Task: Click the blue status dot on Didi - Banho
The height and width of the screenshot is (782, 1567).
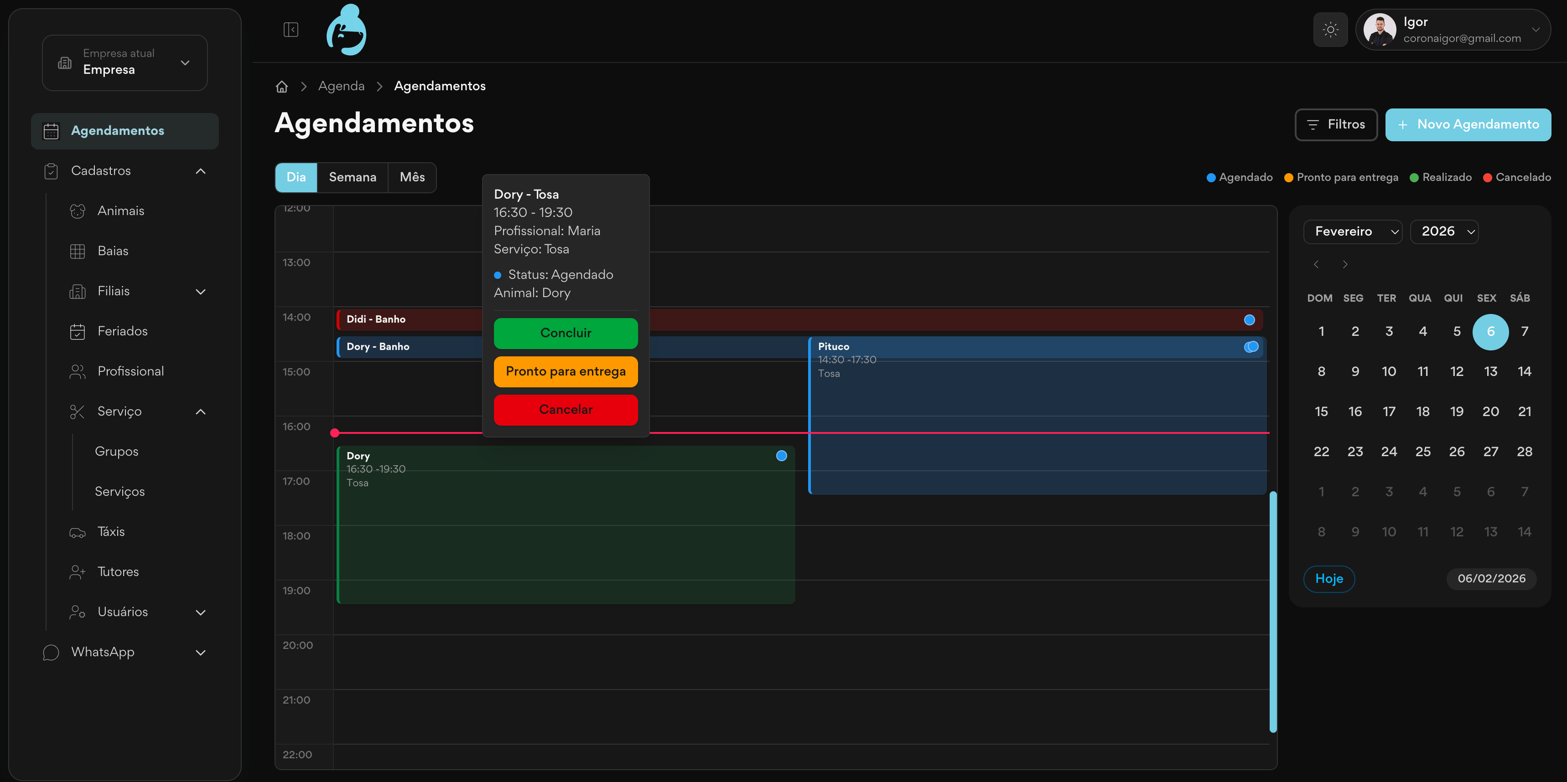Action: [x=1250, y=319]
